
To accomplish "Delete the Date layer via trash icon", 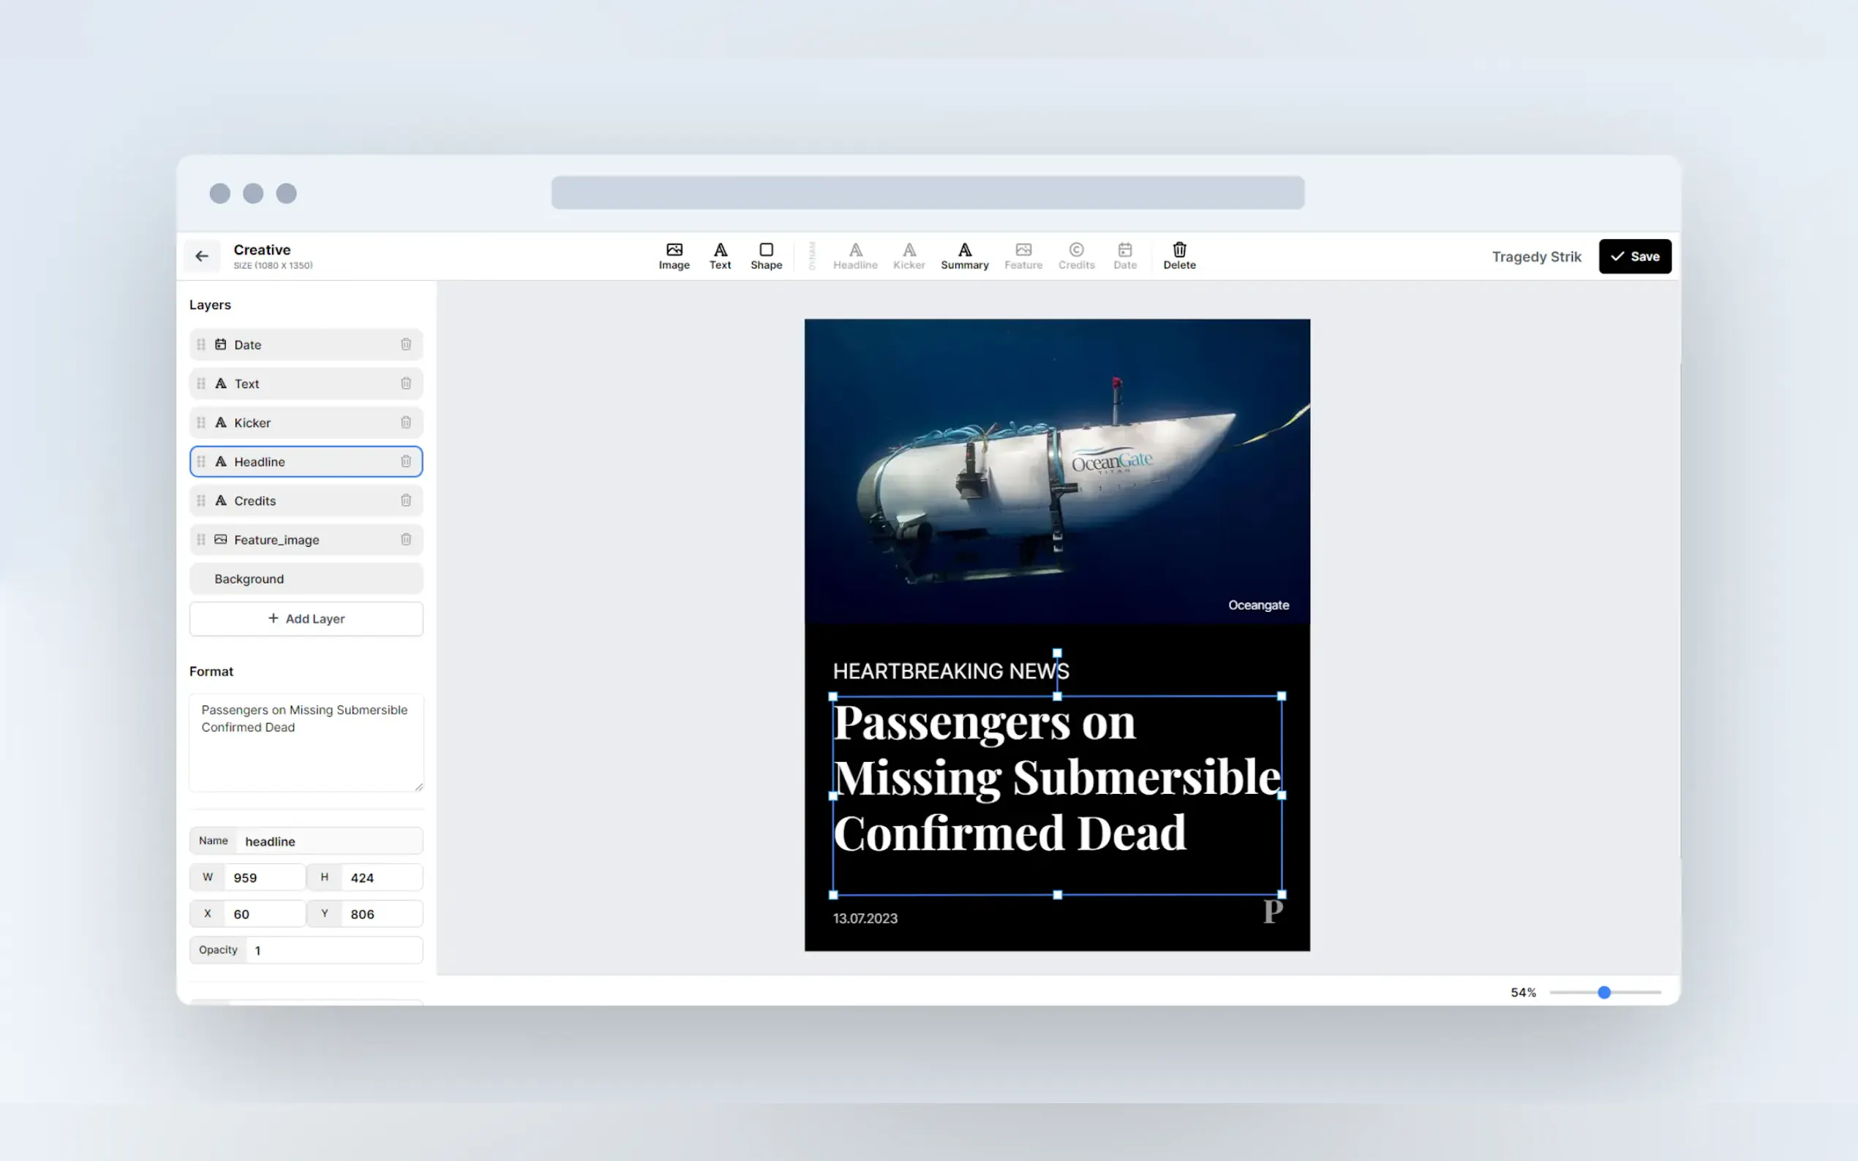I will click(x=405, y=345).
